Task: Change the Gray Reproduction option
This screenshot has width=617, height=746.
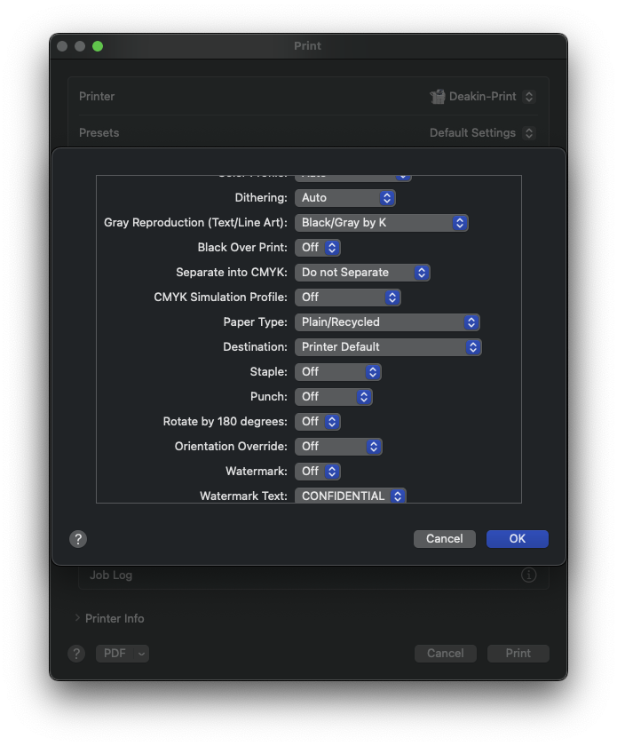Action: pos(382,222)
